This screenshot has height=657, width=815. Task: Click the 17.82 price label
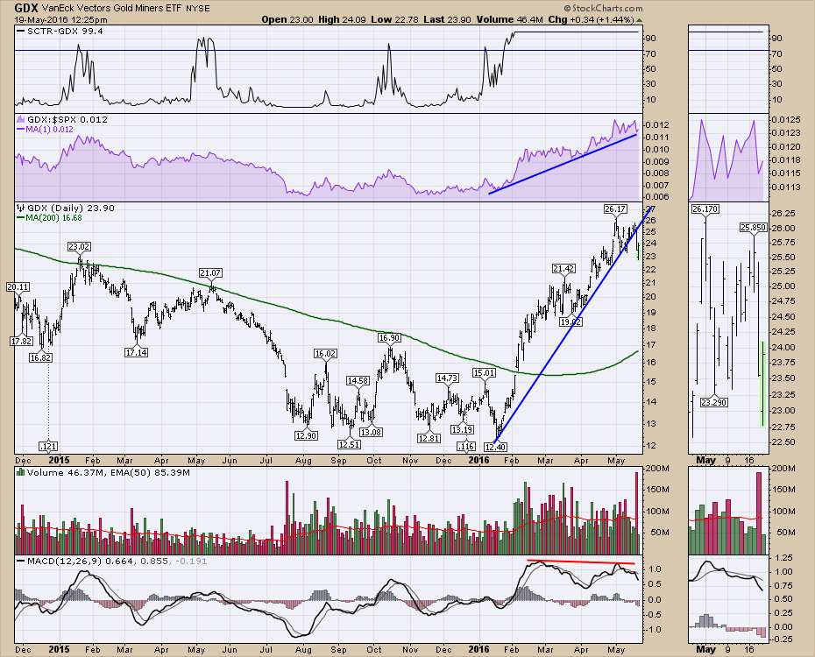(21, 342)
